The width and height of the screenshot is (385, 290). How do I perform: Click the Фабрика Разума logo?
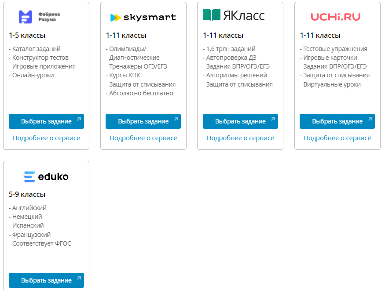pos(39,17)
